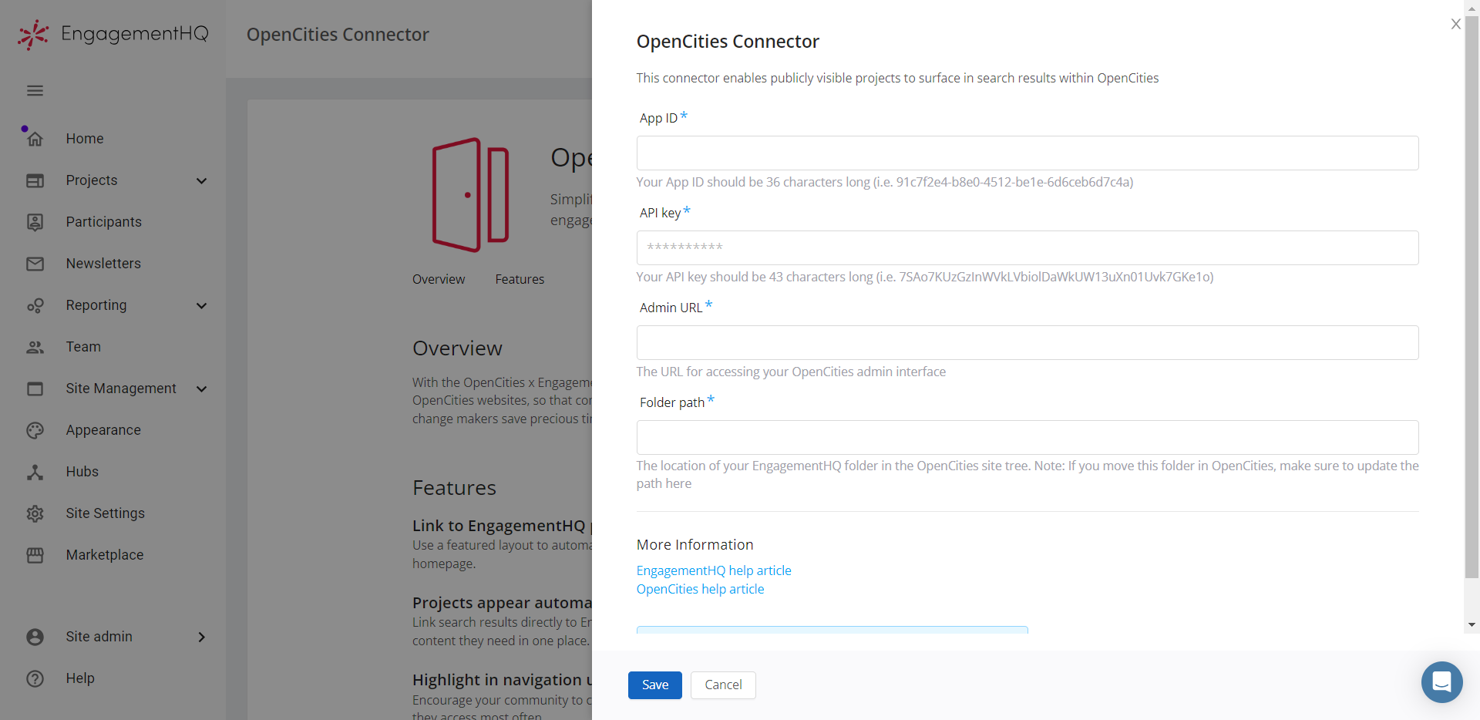The image size is (1480, 720).
Task: Expand the Site admin menu
Action: coord(201,637)
